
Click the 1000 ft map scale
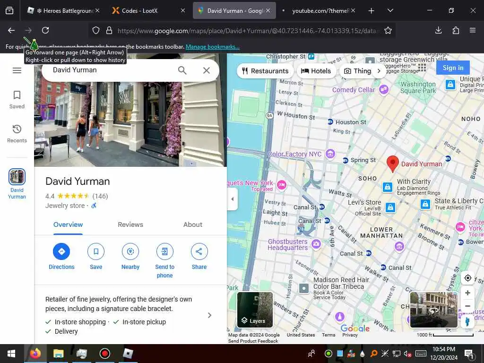[x=445, y=335]
